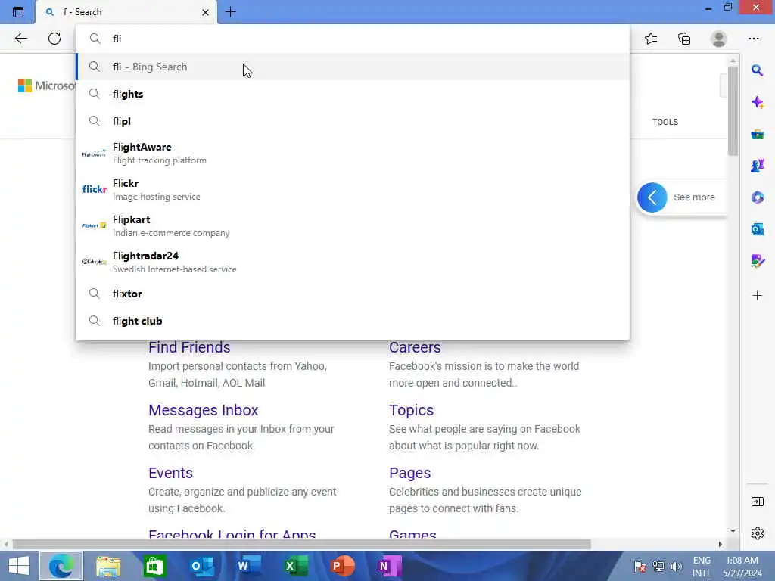Open the sidebar Games chess icon
The image size is (775, 581).
point(757,166)
